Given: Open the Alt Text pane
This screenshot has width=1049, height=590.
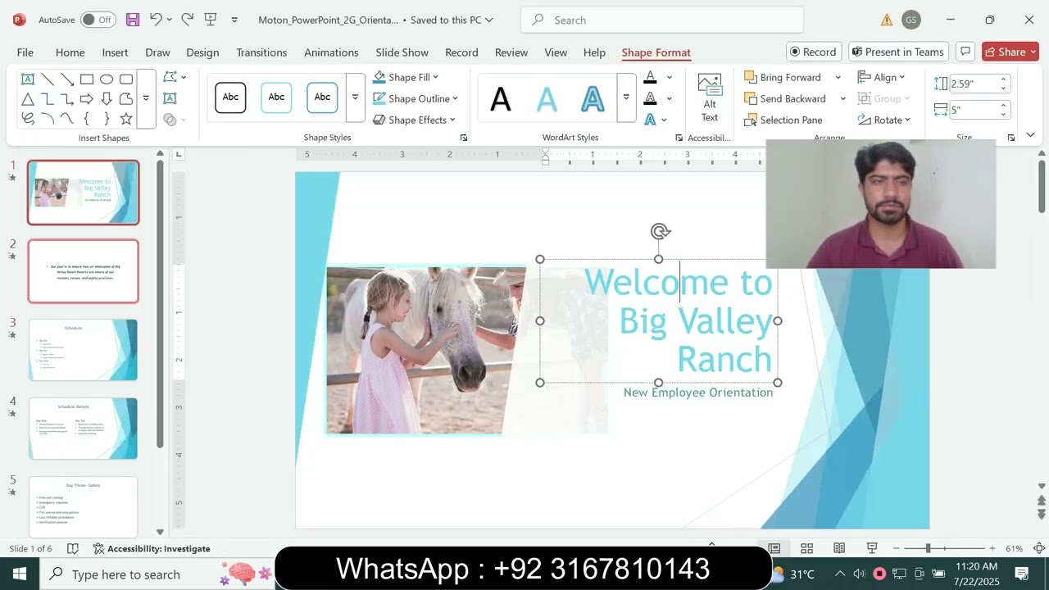Looking at the screenshot, I should [710, 98].
